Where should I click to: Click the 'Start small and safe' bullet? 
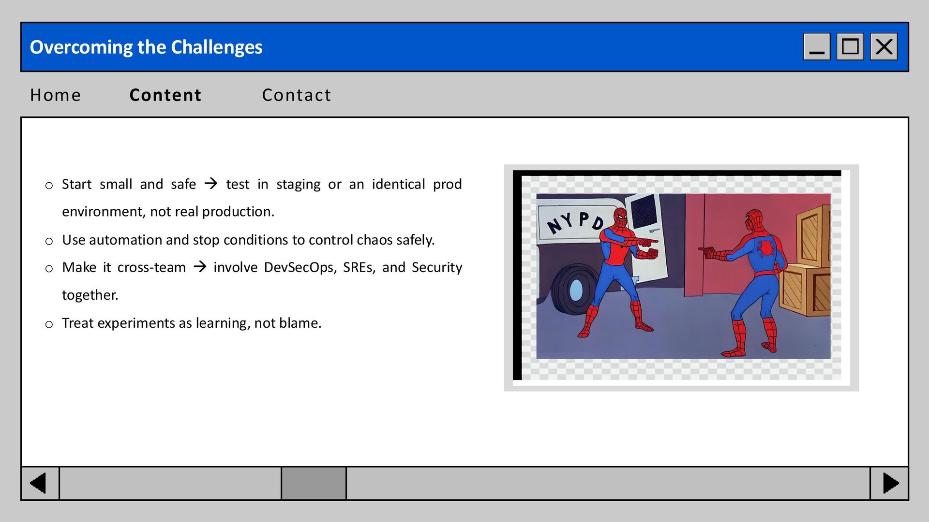pyautogui.click(x=128, y=184)
